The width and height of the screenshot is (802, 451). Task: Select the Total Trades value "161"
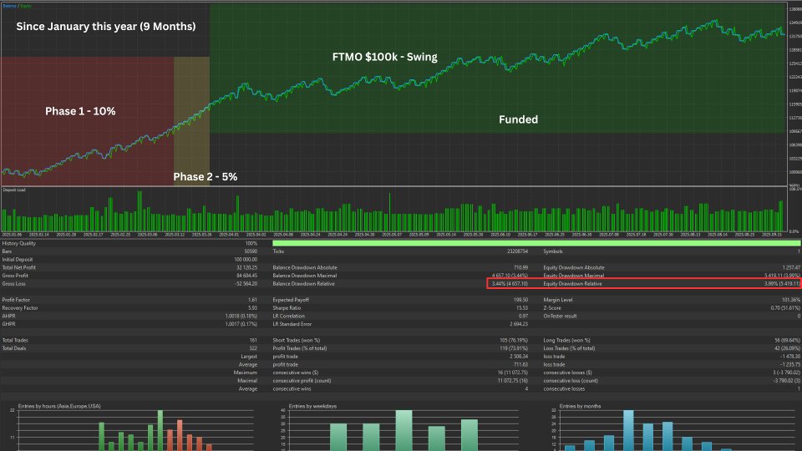coord(253,341)
